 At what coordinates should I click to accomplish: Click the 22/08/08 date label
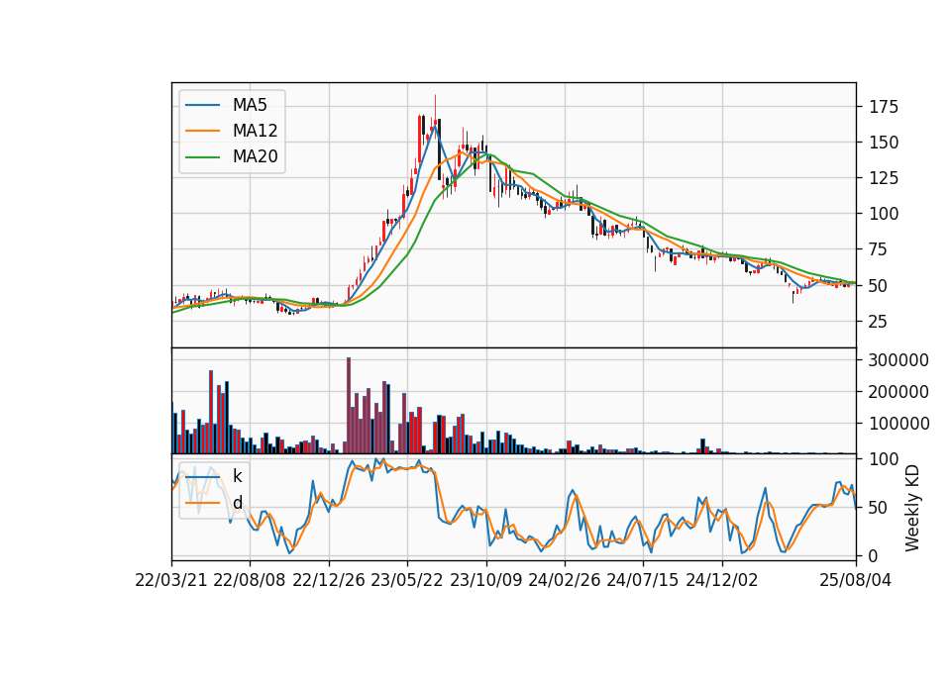click(250, 580)
